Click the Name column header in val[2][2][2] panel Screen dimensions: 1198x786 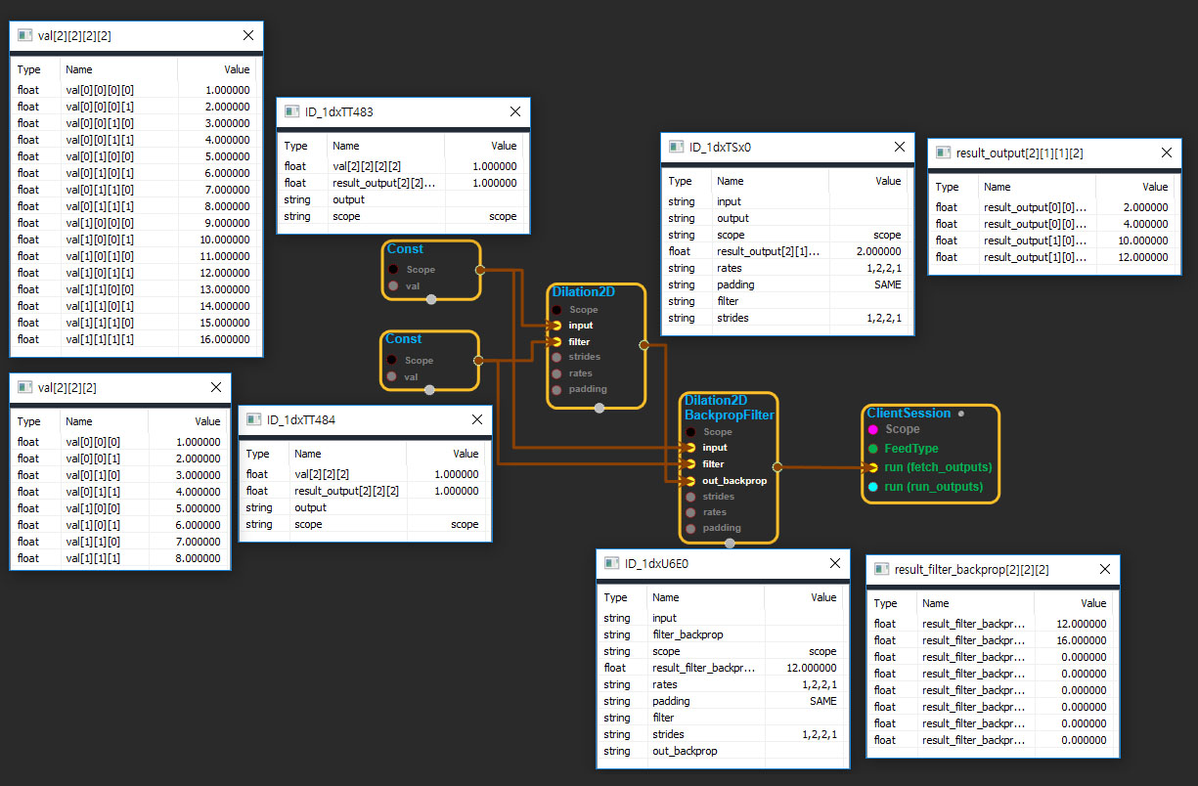point(78,421)
